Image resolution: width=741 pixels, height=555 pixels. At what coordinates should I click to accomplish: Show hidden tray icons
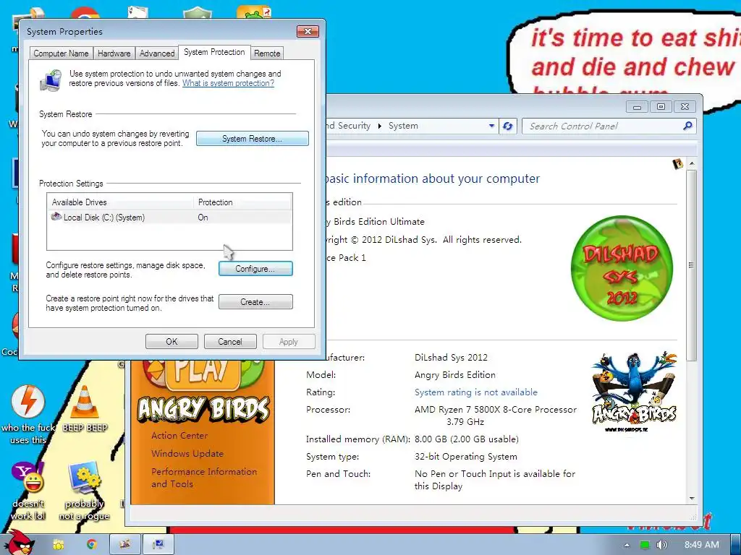627,545
